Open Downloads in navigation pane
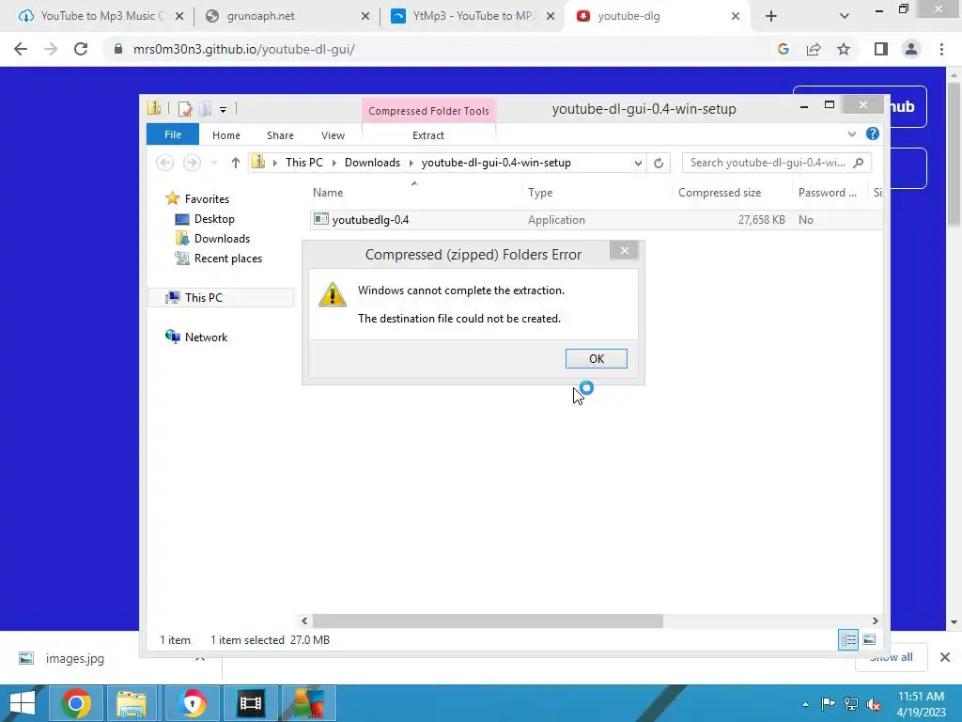 (x=222, y=238)
